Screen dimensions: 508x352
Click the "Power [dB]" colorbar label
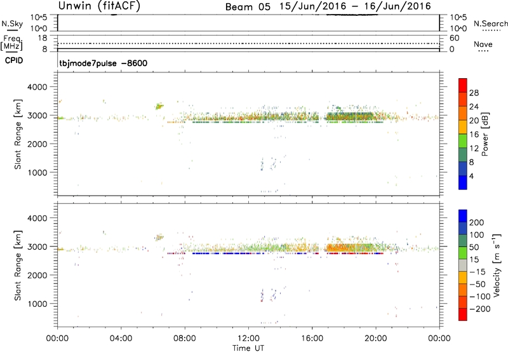tap(485, 134)
